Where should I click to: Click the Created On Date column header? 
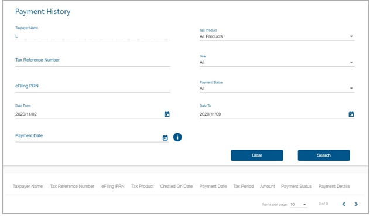(x=176, y=187)
